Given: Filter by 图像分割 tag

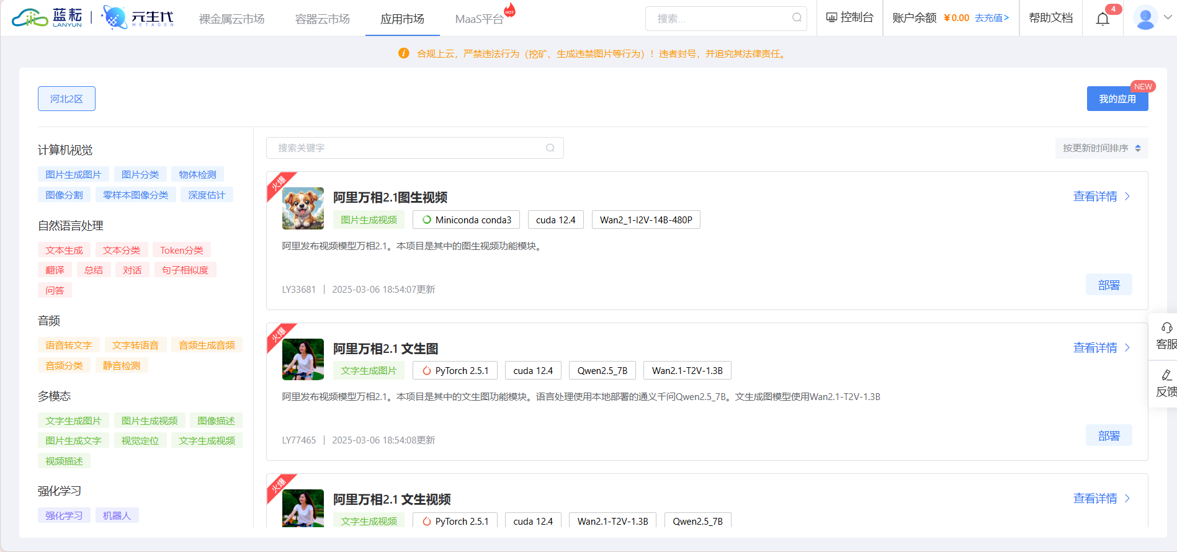Looking at the screenshot, I should [64, 195].
